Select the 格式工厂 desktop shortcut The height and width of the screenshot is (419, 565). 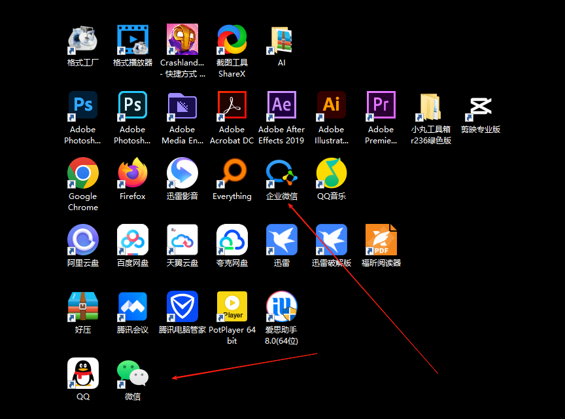coord(83,40)
